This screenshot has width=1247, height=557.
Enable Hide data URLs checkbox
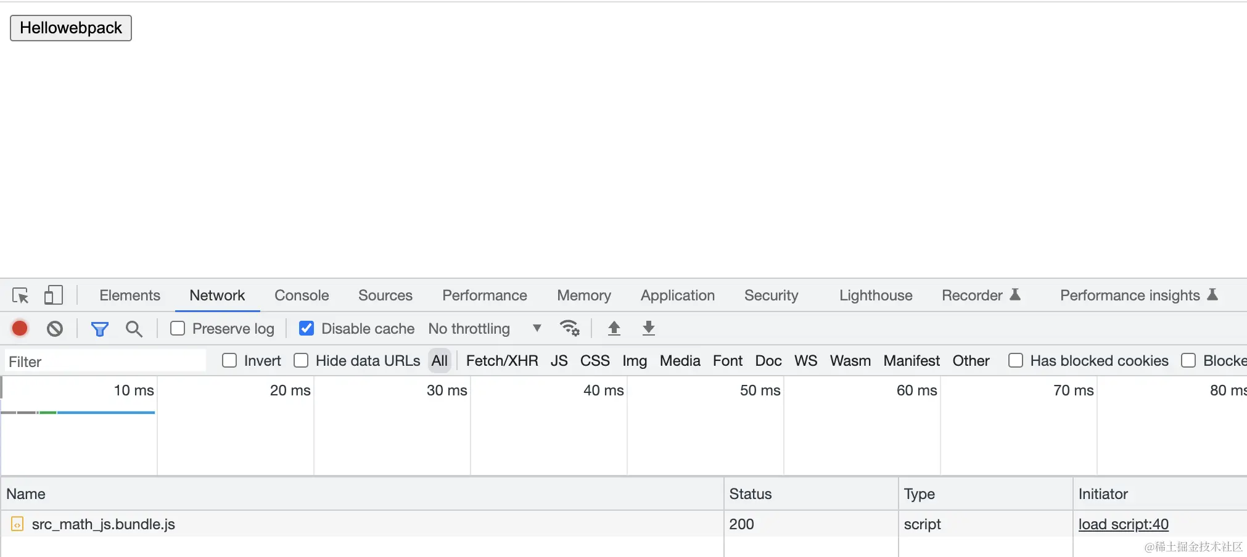tap(301, 360)
